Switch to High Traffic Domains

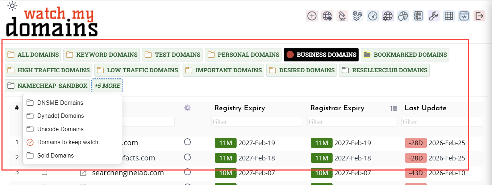pos(49,70)
